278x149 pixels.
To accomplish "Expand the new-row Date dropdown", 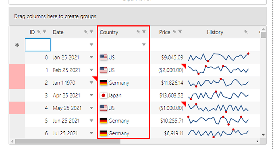I will click(x=91, y=45).
